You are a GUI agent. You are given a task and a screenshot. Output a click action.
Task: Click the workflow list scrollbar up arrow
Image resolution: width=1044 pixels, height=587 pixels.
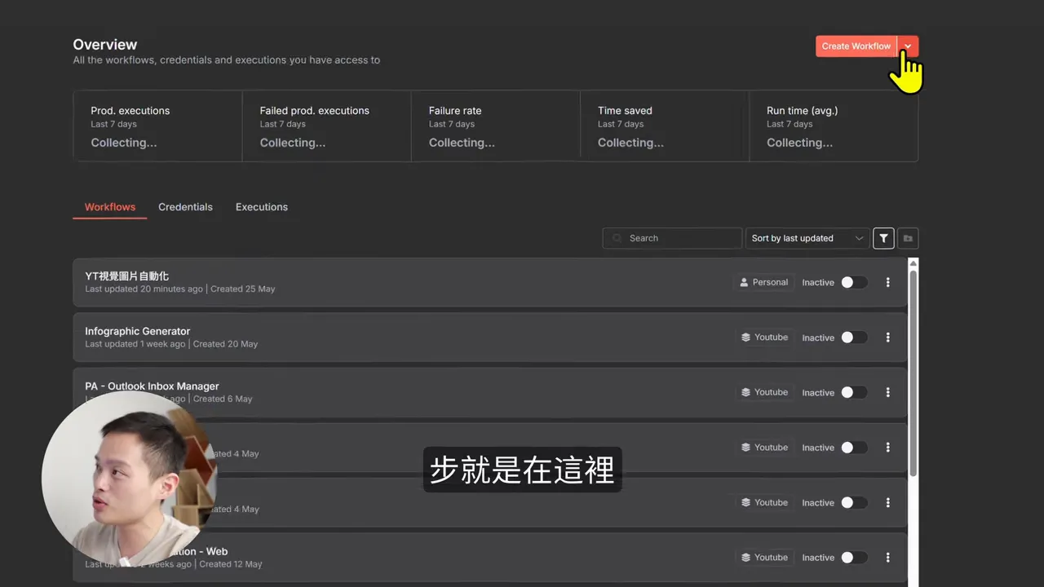pos(913,263)
